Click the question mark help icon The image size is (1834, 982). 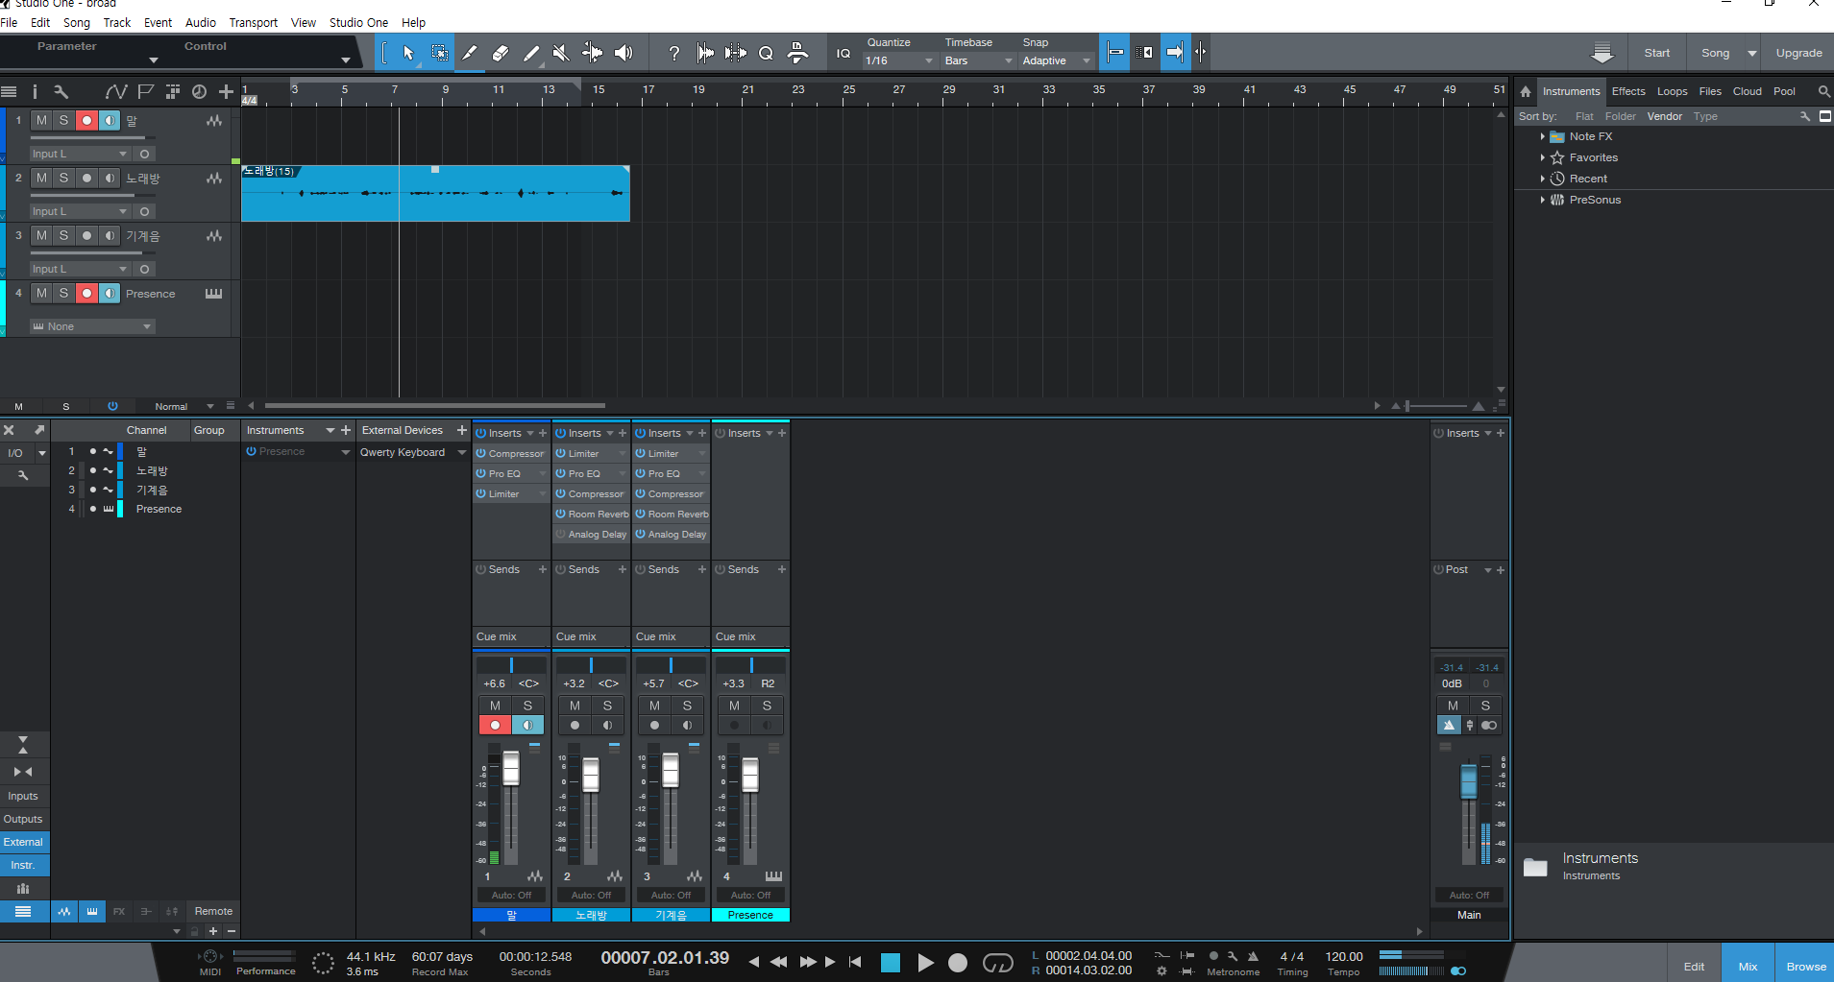[x=674, y=53]
